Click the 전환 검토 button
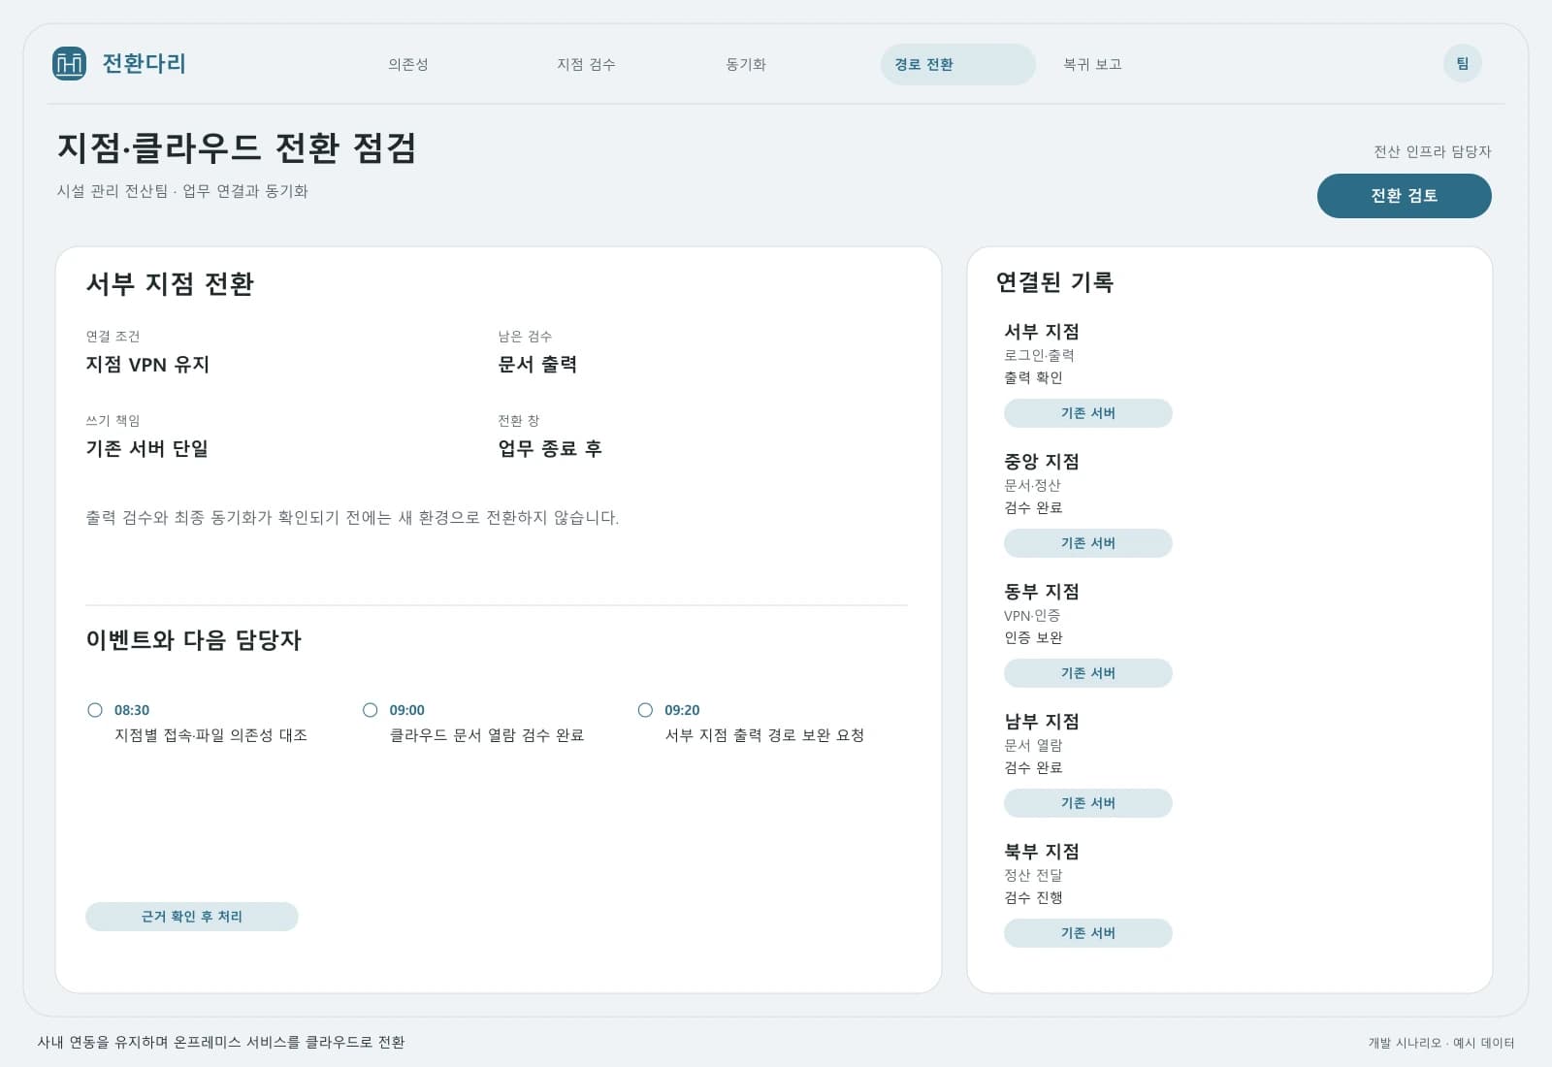This screenshot has width=1552, height=1067. click(1404, 196)
